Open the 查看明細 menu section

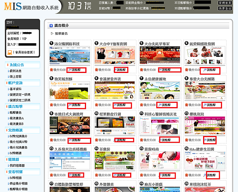click(23, 172)
